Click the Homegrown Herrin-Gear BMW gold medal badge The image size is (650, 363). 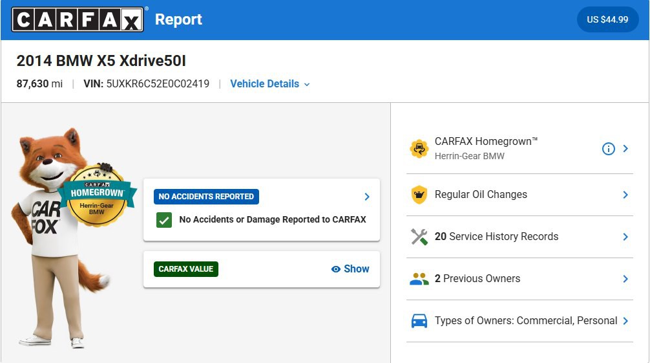(x=96, y=195)
